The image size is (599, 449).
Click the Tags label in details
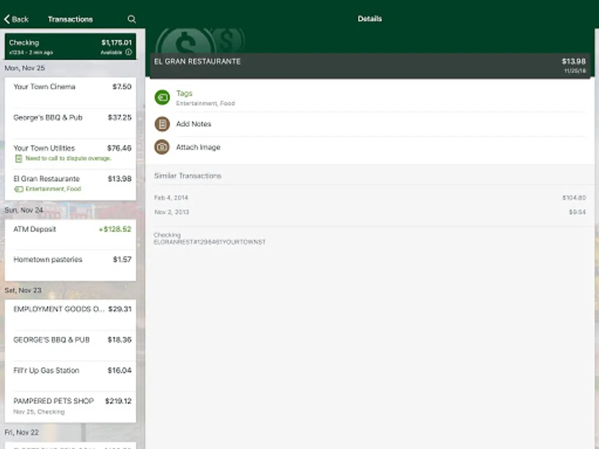pyautogui.click(x=184, y=93)
